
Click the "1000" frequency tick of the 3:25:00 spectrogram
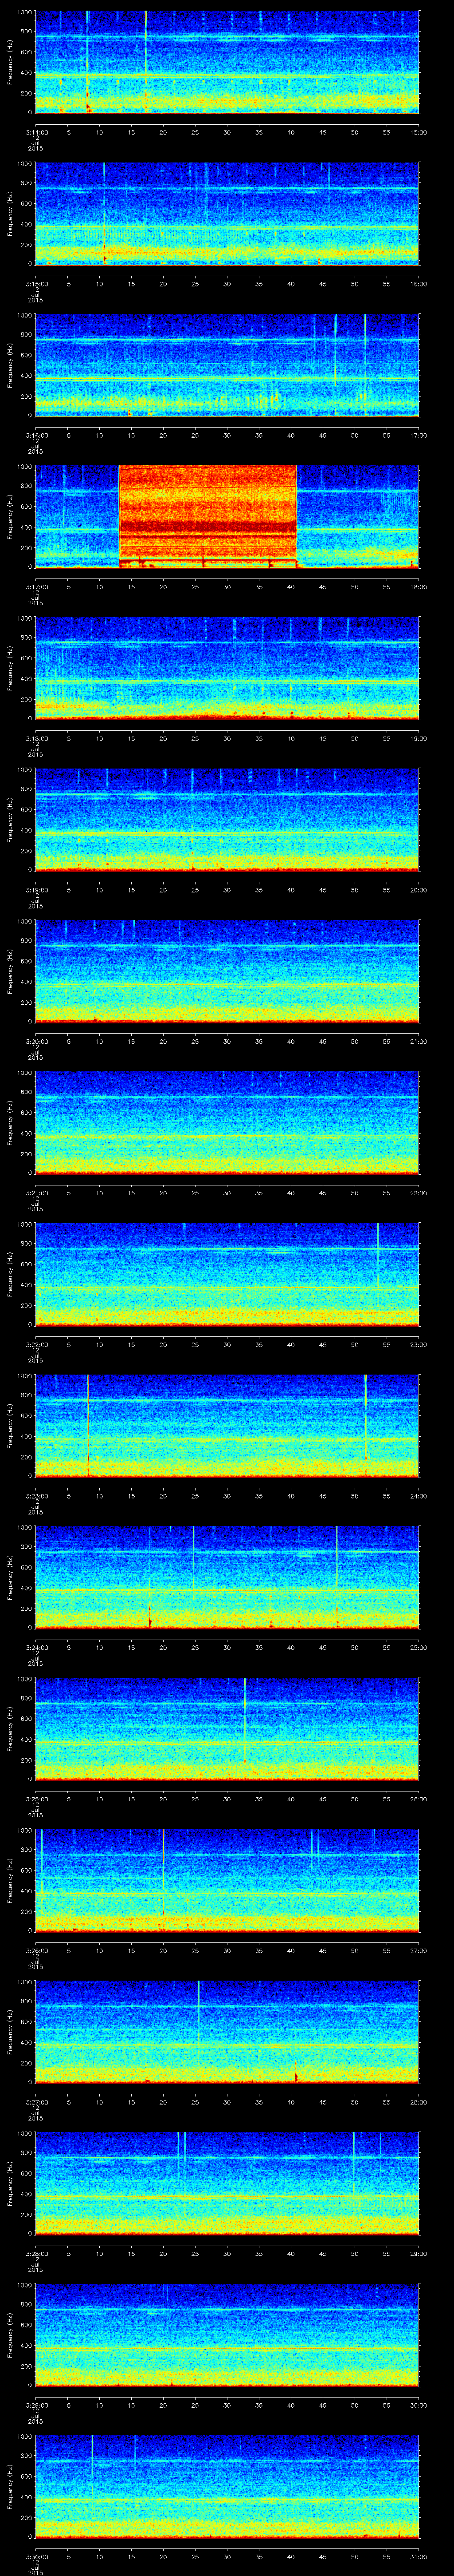tap(25, 1679)
